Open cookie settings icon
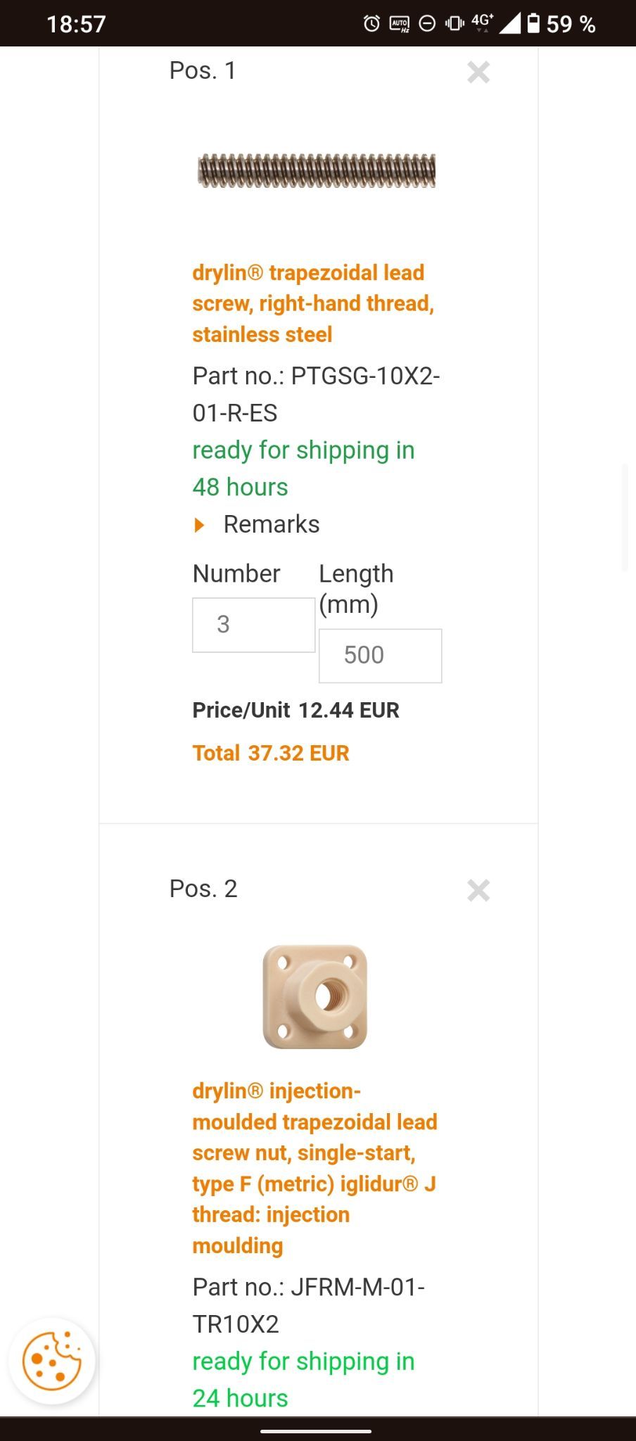The image size is (636, 1441). click(x=51, y=1361)
